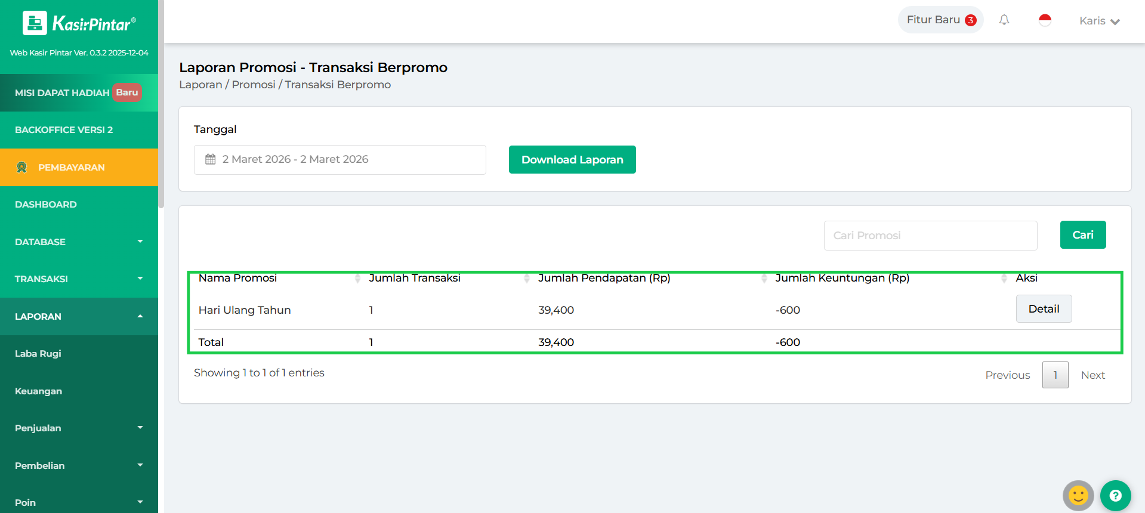The height and width of the screenshot is (513, 1145).
Task: Open Laba Rugi report menu item
Action: tap(38, 354)
